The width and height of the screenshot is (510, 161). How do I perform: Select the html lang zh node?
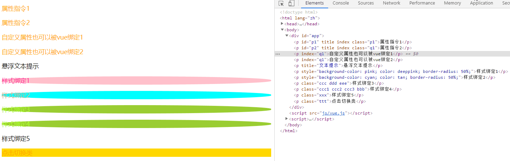tap(300, 18)
